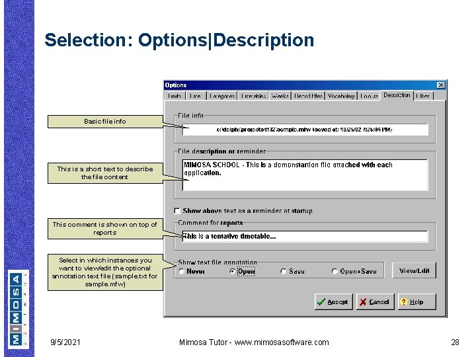Click the View/Edit button
The width and height of the screenshot is (476, 357).
[x=414, y=270]
